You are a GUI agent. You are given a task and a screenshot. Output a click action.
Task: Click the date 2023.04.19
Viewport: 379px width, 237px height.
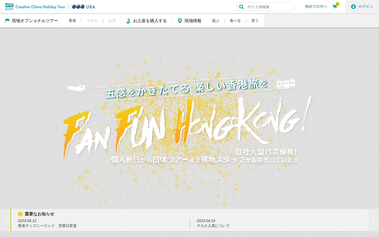tap(206, 221)
